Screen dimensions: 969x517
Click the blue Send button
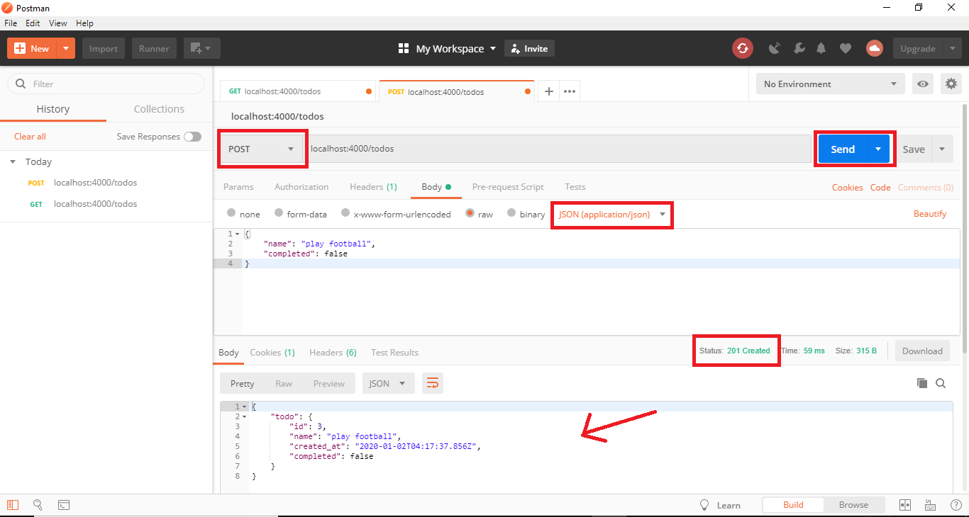(843, 149)
